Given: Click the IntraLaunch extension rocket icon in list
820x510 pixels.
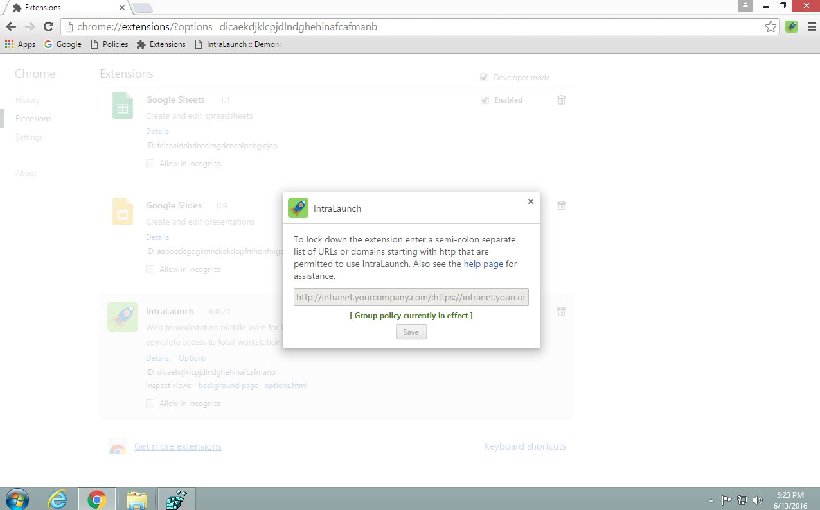Looking at the screenshot, I should 123,317.
